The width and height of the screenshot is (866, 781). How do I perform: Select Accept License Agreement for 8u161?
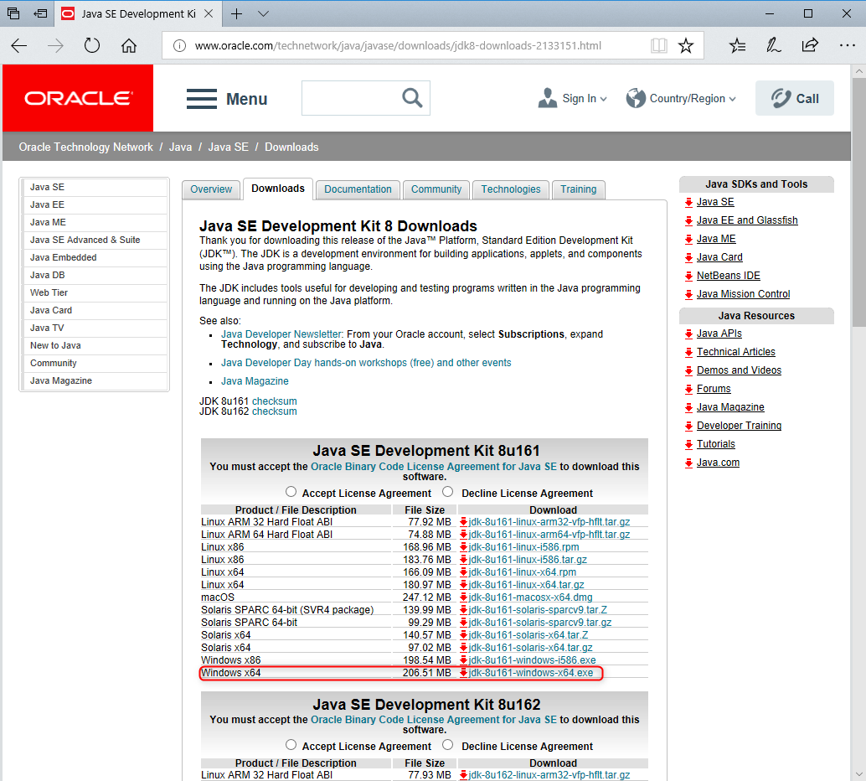tap(291, 492)
